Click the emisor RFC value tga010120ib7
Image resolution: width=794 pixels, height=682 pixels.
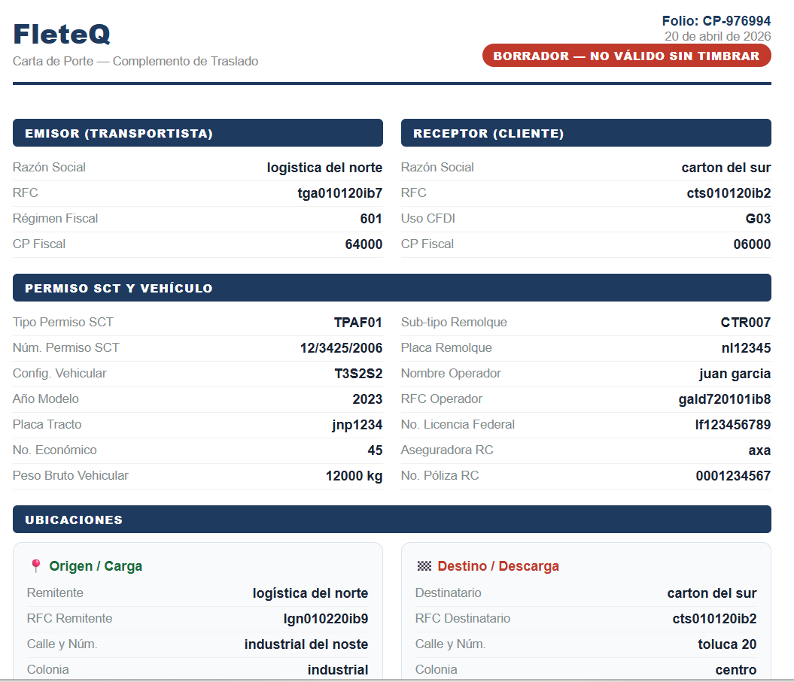click(x=342, y=192)
